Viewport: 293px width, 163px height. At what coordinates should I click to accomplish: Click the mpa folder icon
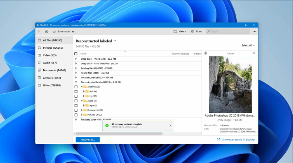87,105
